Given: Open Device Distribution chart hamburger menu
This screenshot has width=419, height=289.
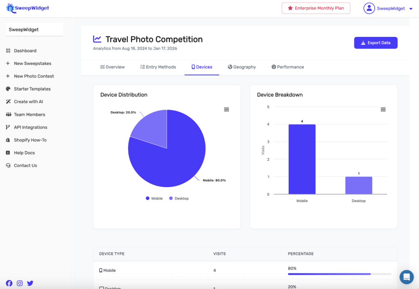Looking at the screenshot, I should 226,110.
